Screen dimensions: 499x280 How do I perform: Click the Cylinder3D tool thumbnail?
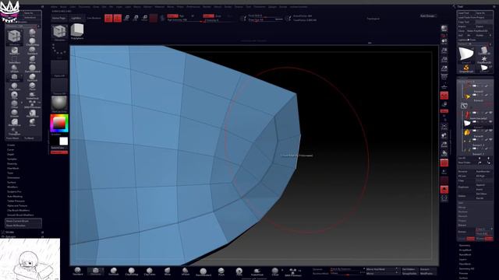(x=484, y=51)
